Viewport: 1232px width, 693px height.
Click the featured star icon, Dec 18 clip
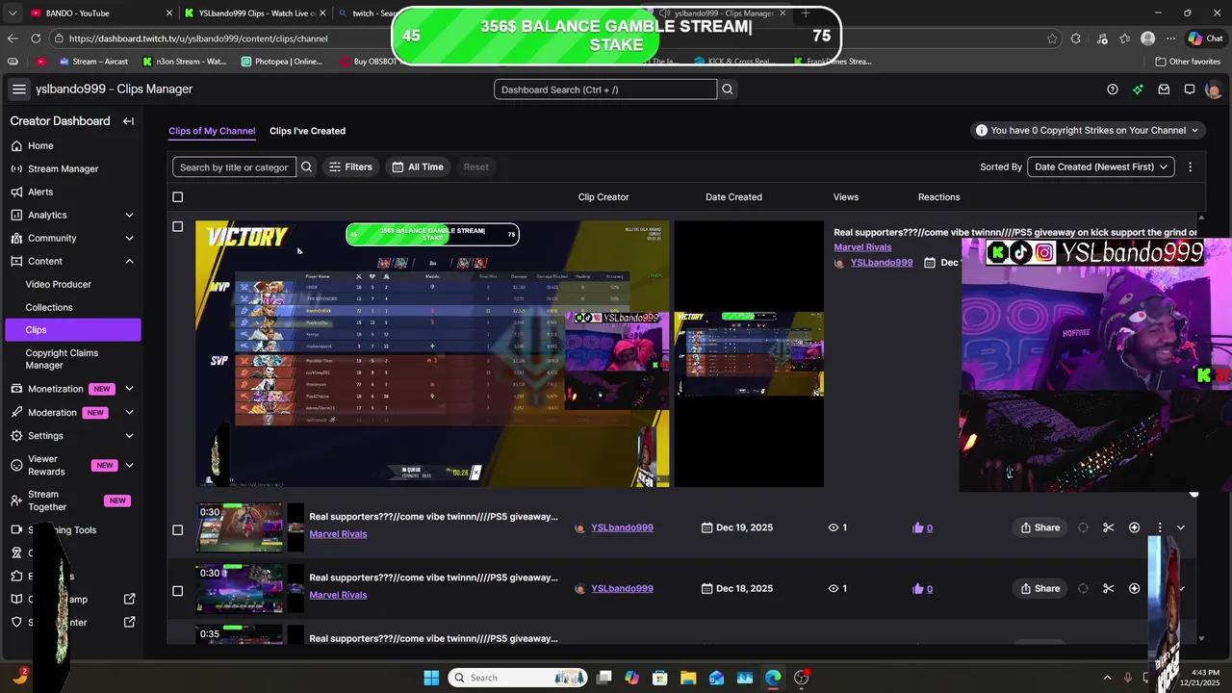point(1135,588)
